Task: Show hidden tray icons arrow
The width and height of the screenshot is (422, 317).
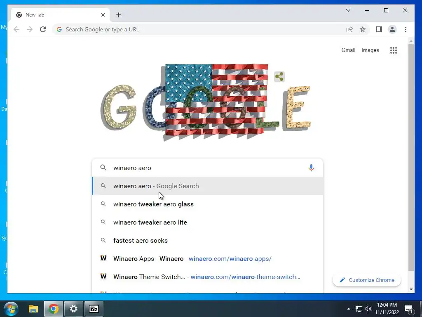Action: tap(349, 309)
